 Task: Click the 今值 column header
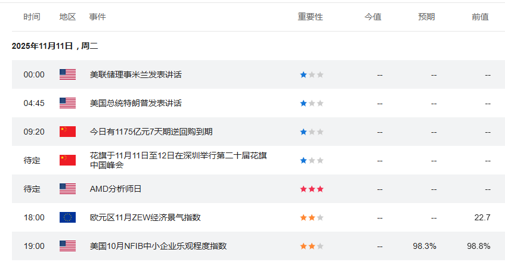click(373, 17)
